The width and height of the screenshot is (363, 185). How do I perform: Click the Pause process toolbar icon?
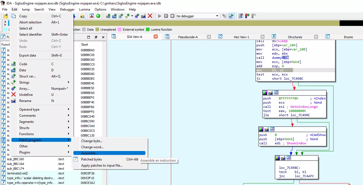point(166,16)
